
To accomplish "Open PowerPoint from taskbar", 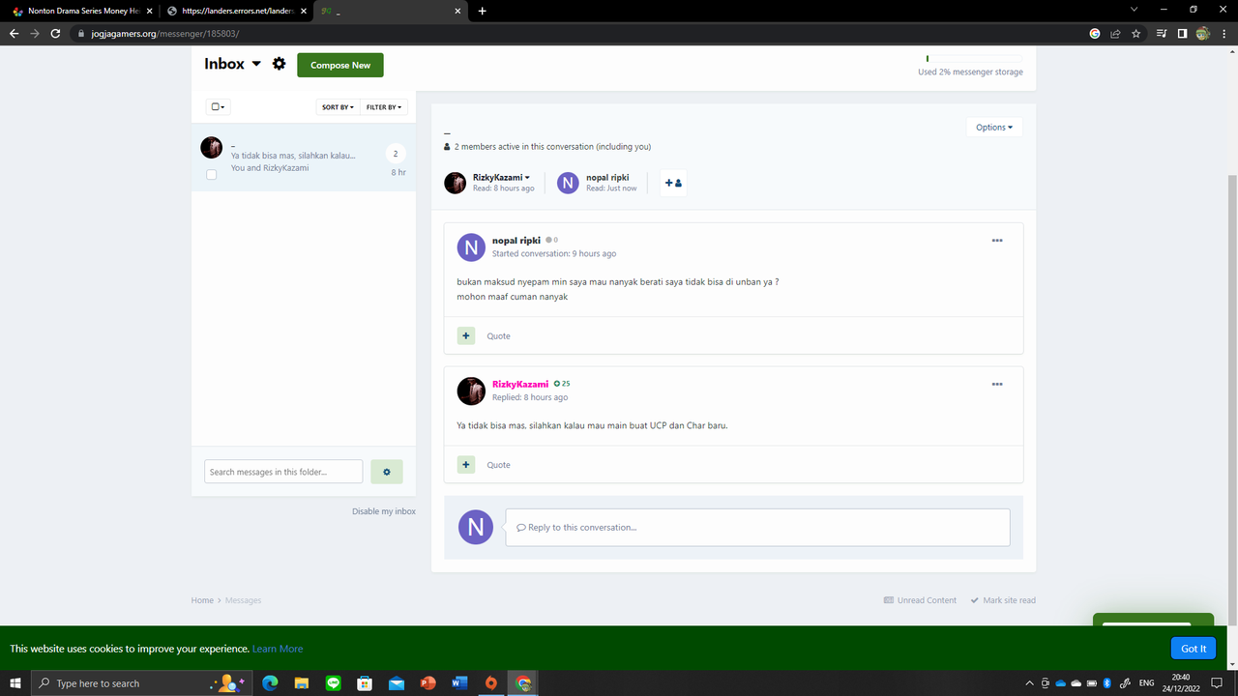I will pyautogui.click(x=428, y=683).
